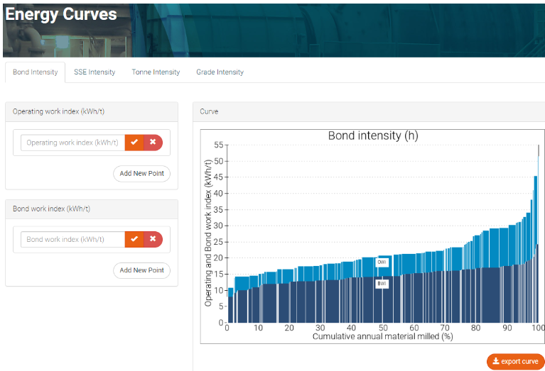The width and height of the screenshot is (545, 371).
Task: Click the Energy Curves page heading
Action: pyautogui.click(x=61, y=14)
